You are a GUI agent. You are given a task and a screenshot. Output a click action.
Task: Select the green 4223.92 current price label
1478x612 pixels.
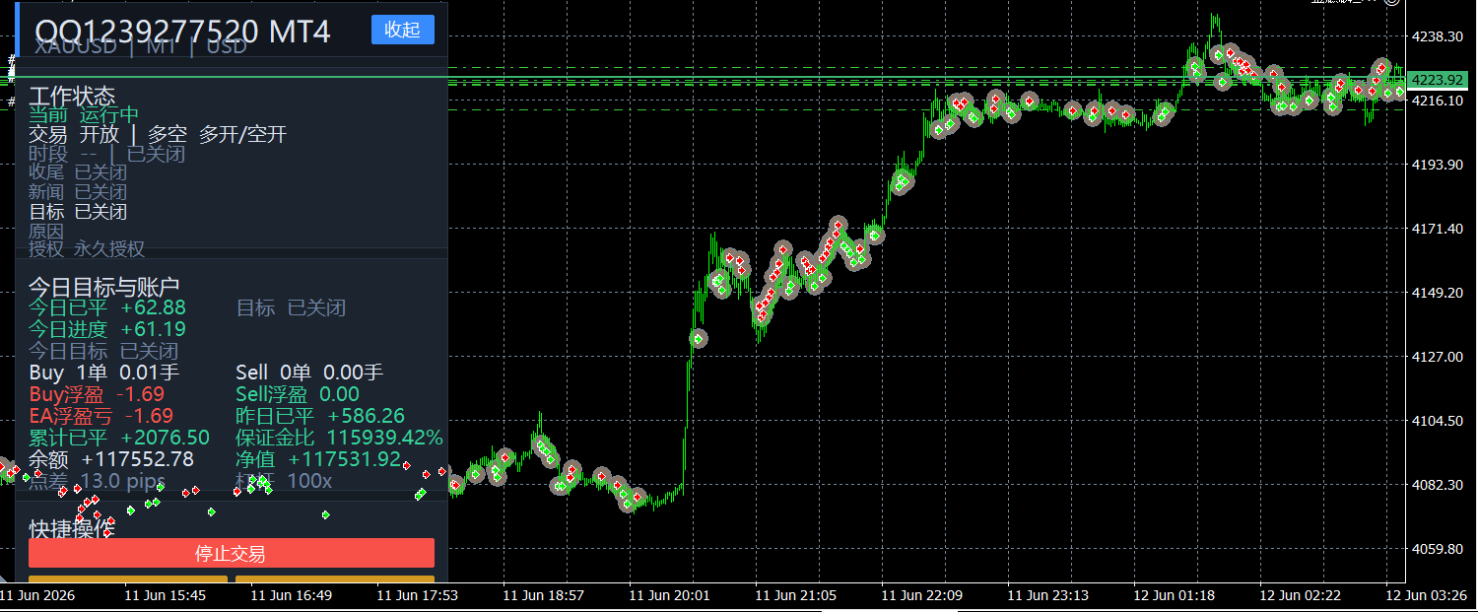coord(1436,79)
